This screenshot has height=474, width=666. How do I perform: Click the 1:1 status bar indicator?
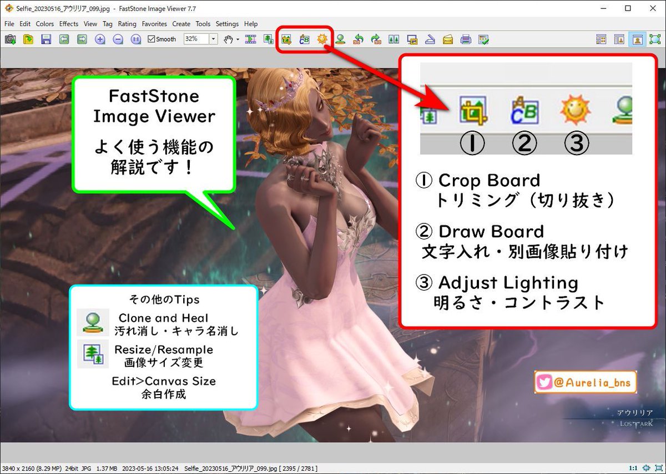(x=633, y=468)
